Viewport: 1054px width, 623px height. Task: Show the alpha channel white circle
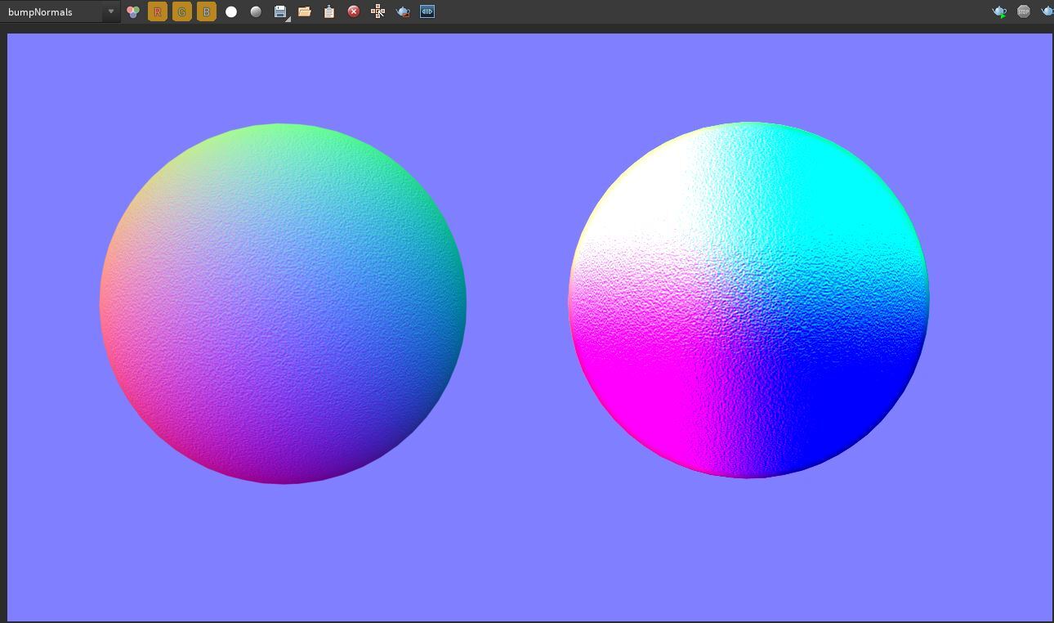pyautogui.click(x=231, y=11)
